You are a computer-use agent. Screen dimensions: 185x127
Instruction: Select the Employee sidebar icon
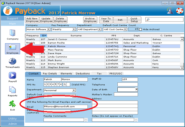[x=12, y=48]
